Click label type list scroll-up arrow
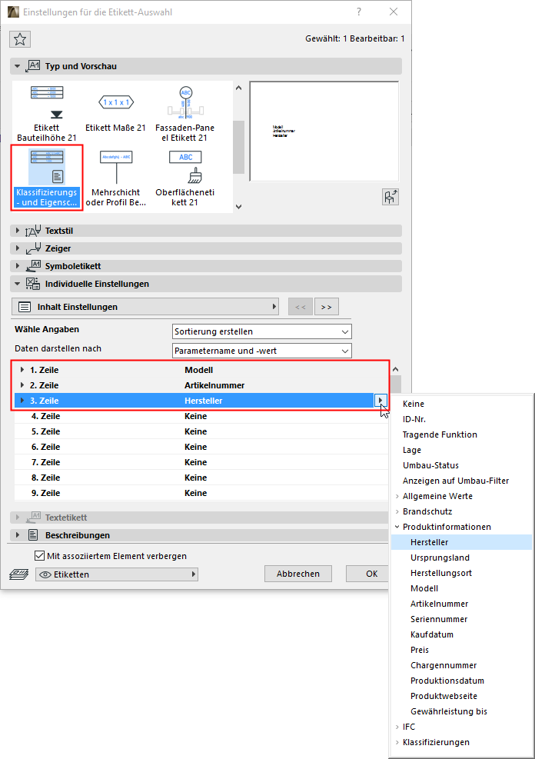Screen dimensions: 535x759 click(x=238, y=88)
